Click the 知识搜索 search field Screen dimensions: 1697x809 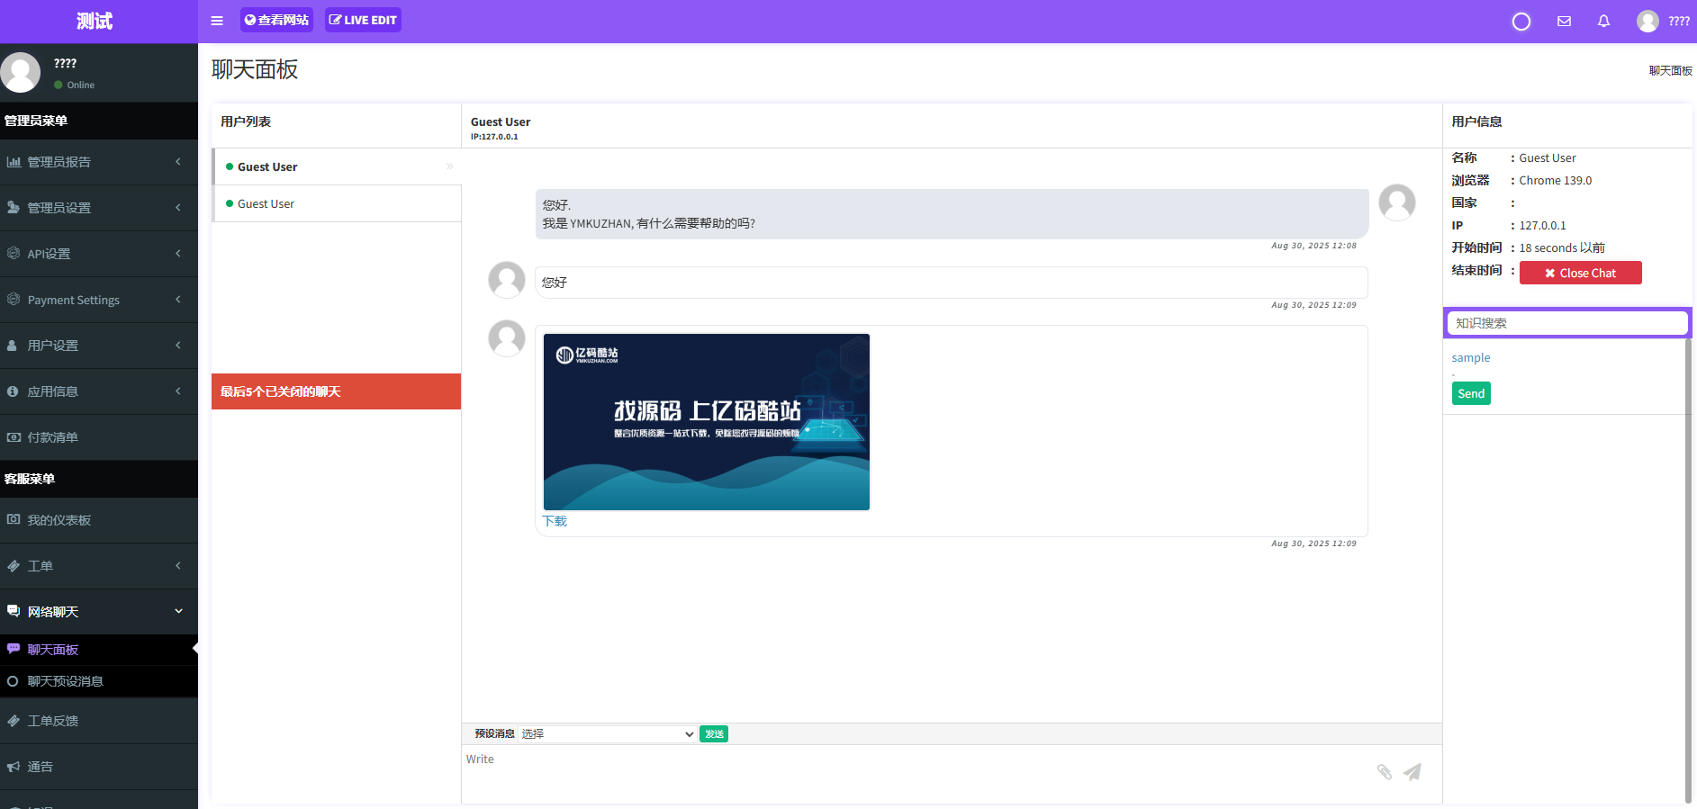[x=1566, y=323]
